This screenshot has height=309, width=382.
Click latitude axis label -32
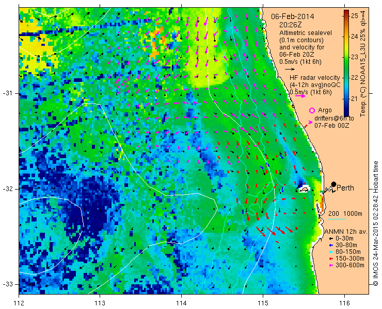pos(8,189)
